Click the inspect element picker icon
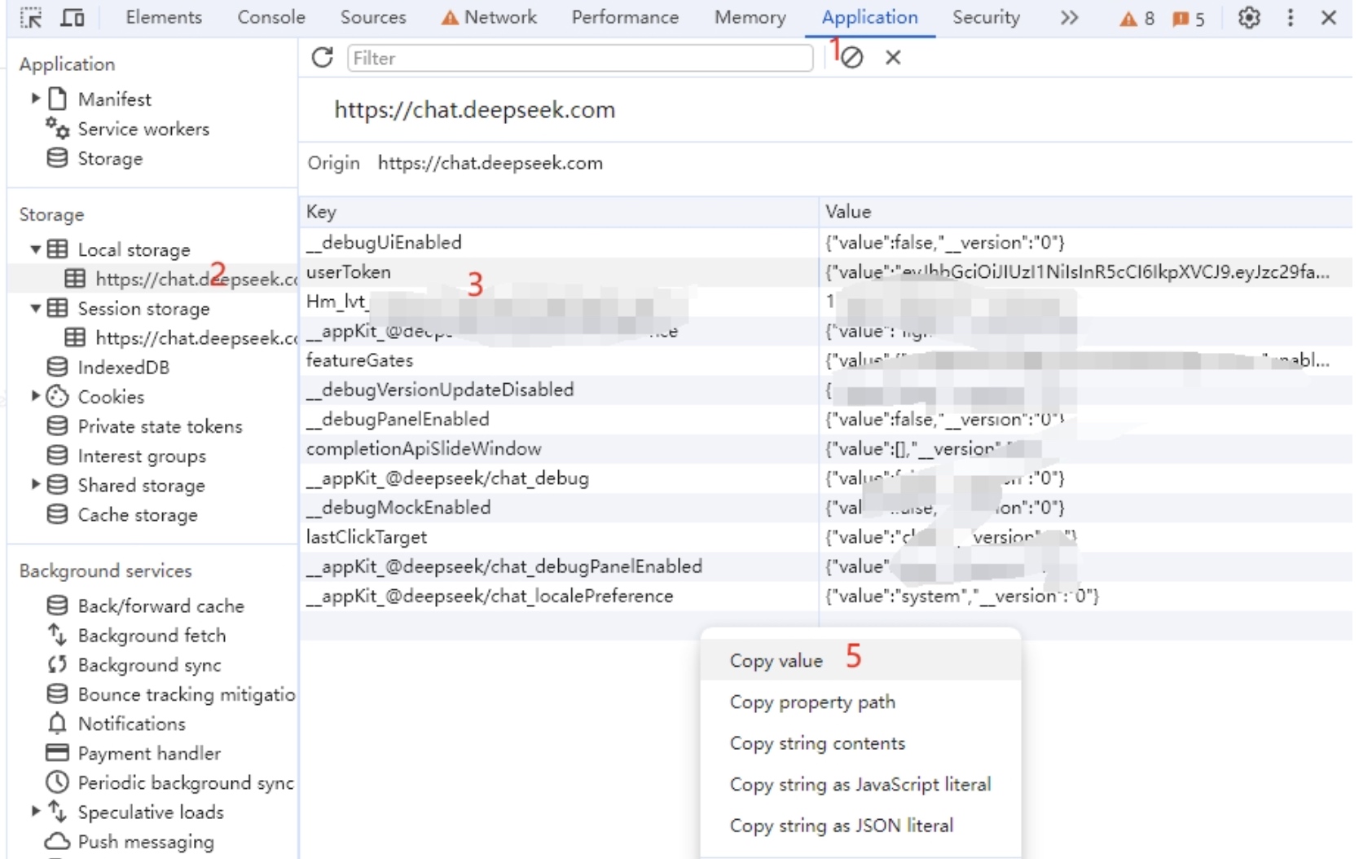 [31, 17]
